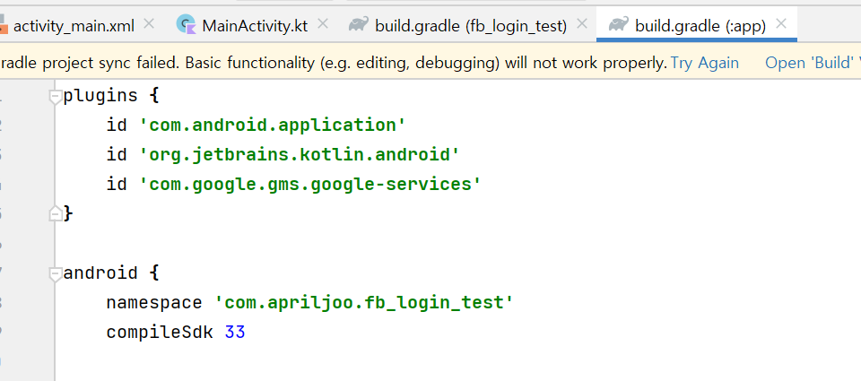This screenshot has height=381, width=861.
Task: Select the build.gradle (fb_login_test) tab
Action: (470, 25)
